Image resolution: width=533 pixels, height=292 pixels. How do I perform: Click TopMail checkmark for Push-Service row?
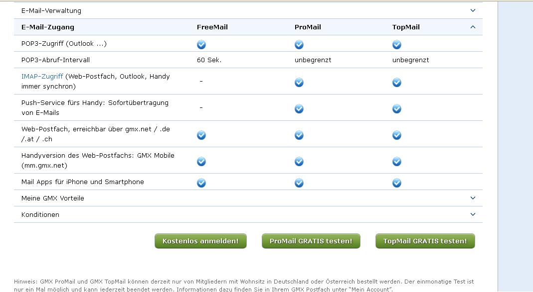tap(397, 109)
